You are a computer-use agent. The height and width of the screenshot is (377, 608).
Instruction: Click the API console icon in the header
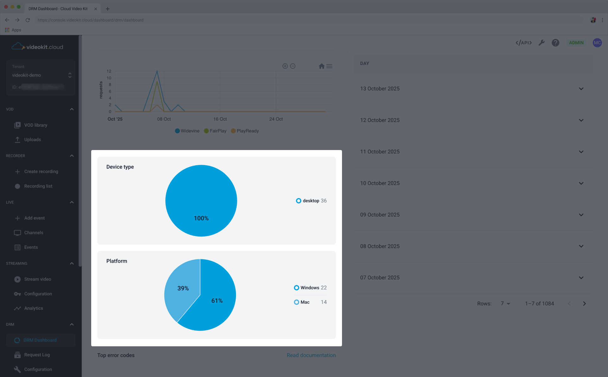pyautogui.click(x=523, y=42)
